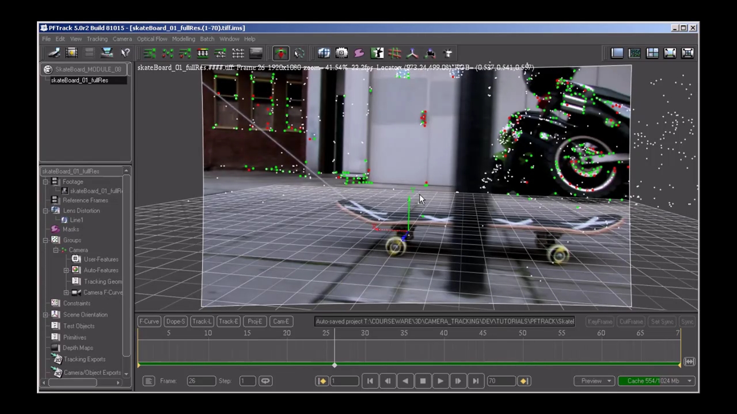Screen dimensions: 737x414
Task: Open Tracking Exports 2D icon in tree
Action: [58, 359]
